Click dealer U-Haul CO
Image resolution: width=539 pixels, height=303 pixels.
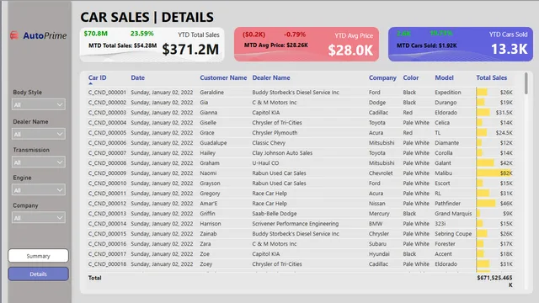266,162
